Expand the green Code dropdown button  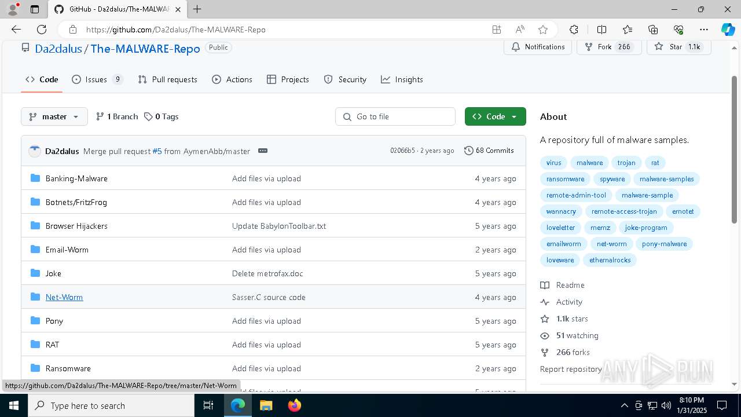495,116
